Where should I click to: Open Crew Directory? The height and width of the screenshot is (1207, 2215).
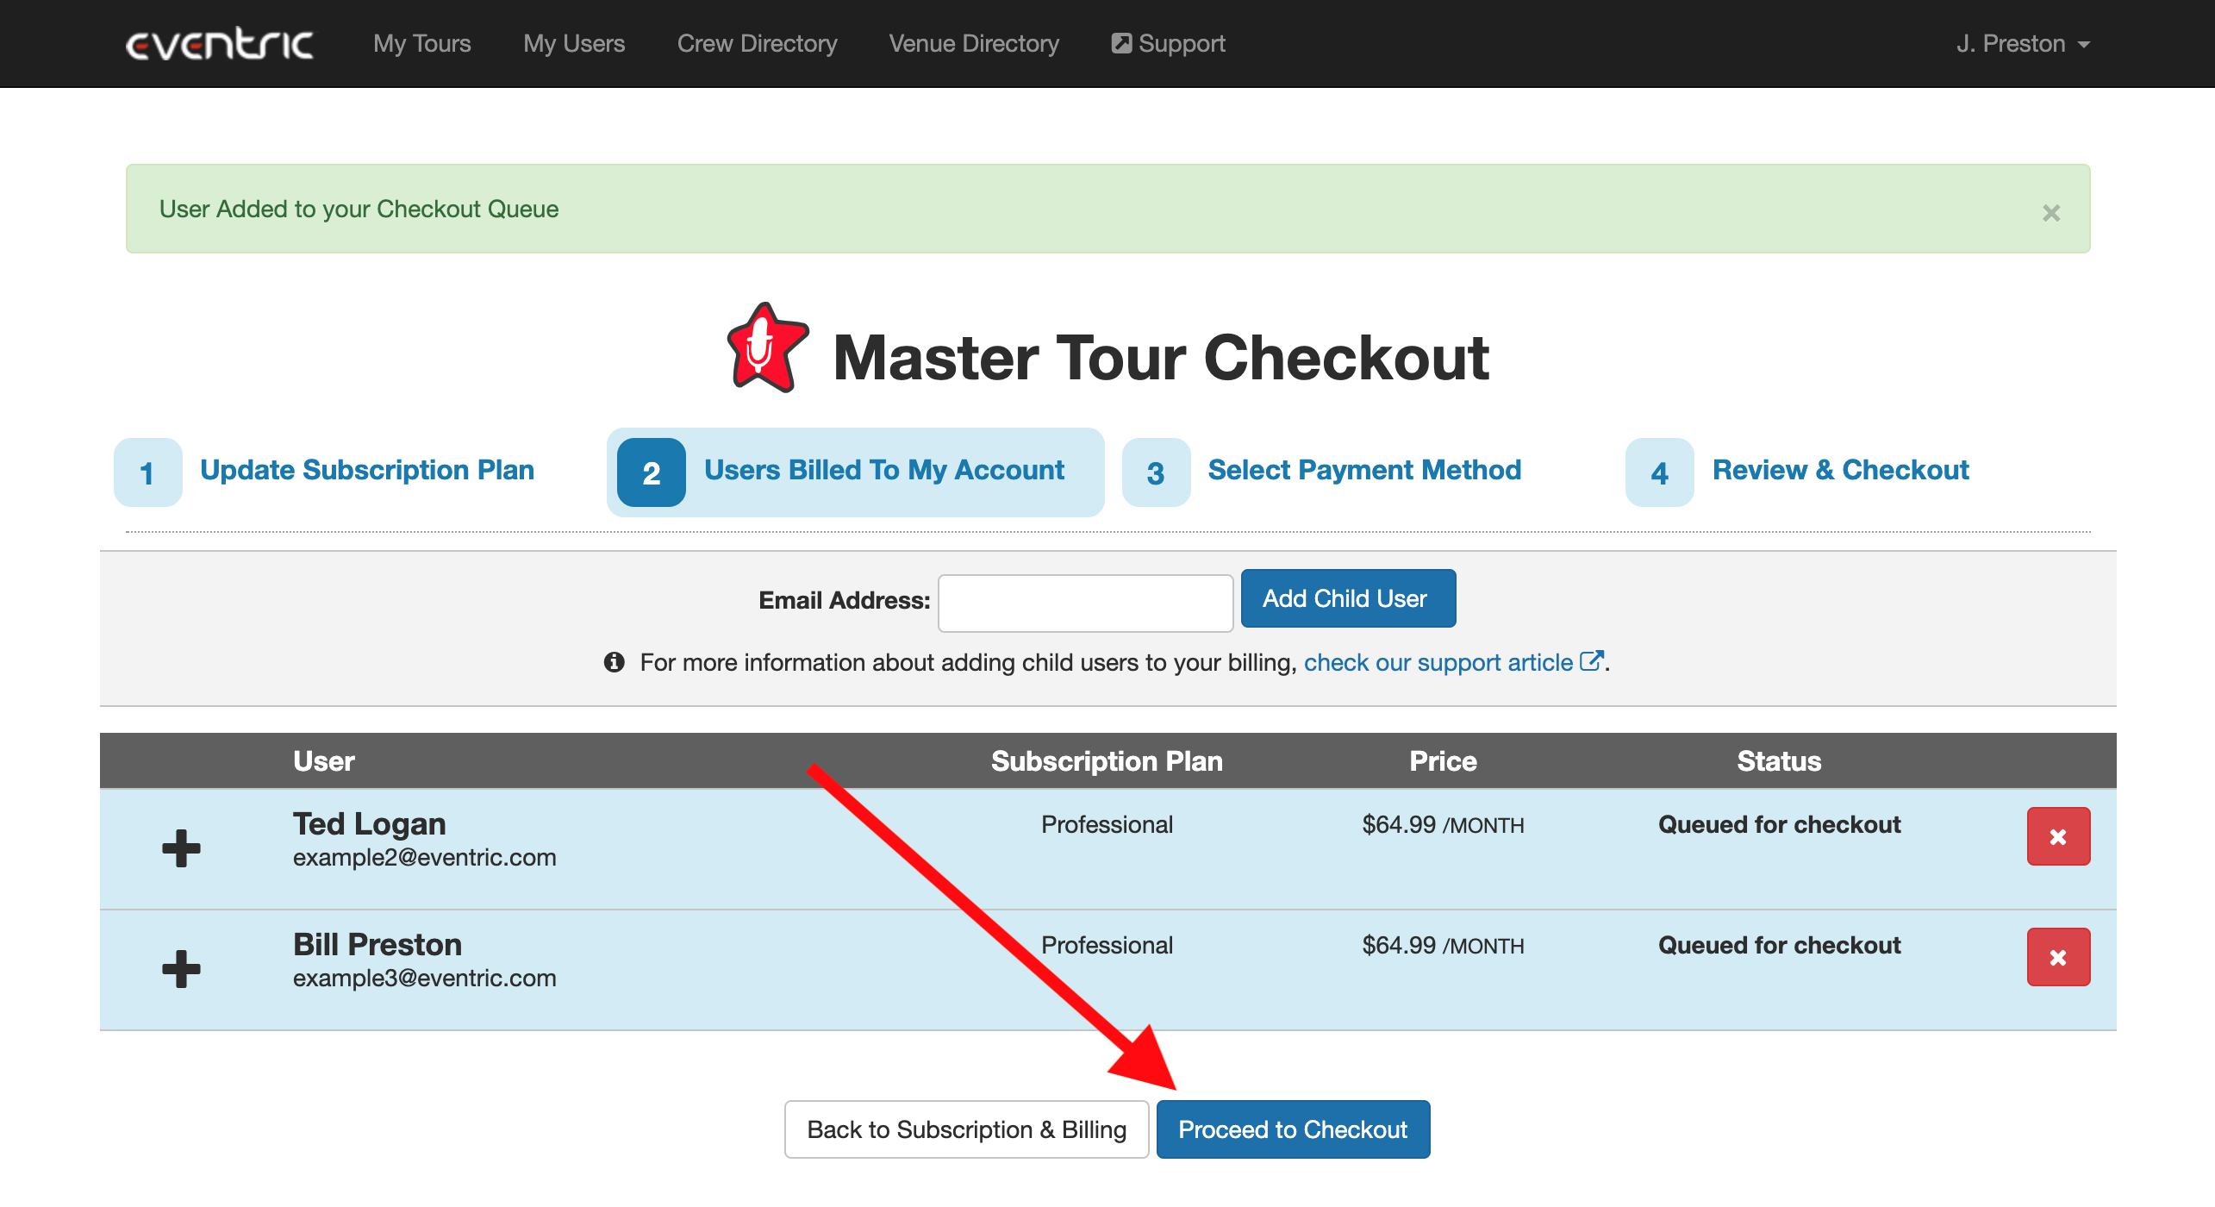tap(757, 44)
